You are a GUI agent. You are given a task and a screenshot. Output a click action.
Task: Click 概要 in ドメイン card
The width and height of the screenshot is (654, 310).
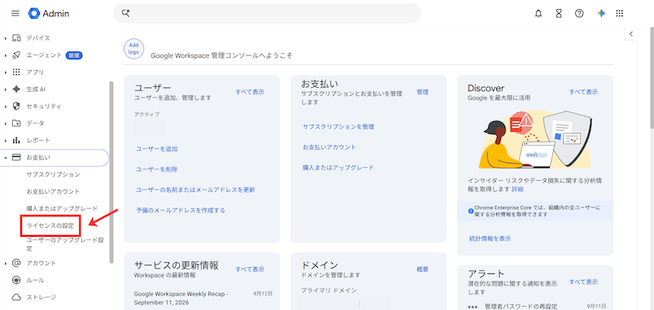point(422,269)
